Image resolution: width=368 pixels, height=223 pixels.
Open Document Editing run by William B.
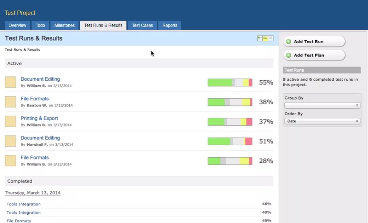click(40, 79)
